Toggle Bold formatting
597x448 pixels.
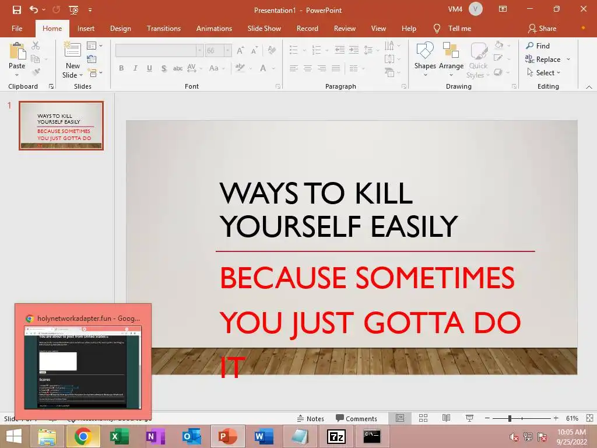point(121,68)
